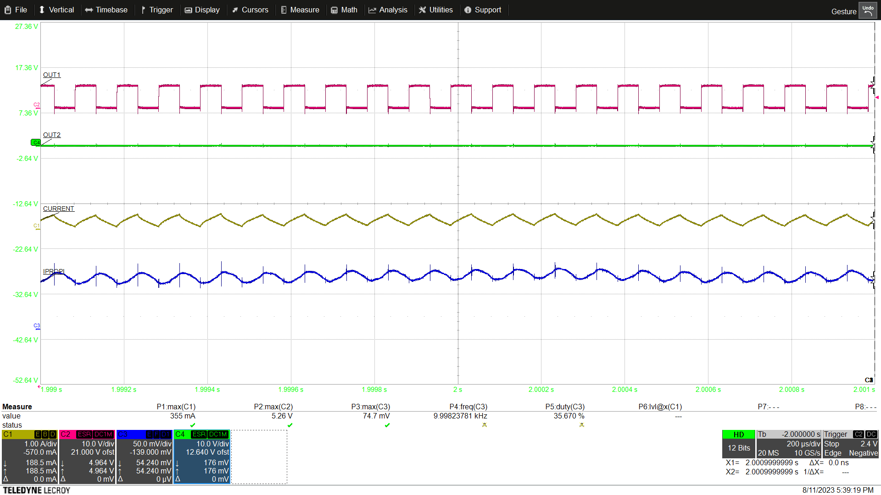Click the P4 freq status warning icon
This screenshot has width=881, height=495.
(x=484, y=425)
